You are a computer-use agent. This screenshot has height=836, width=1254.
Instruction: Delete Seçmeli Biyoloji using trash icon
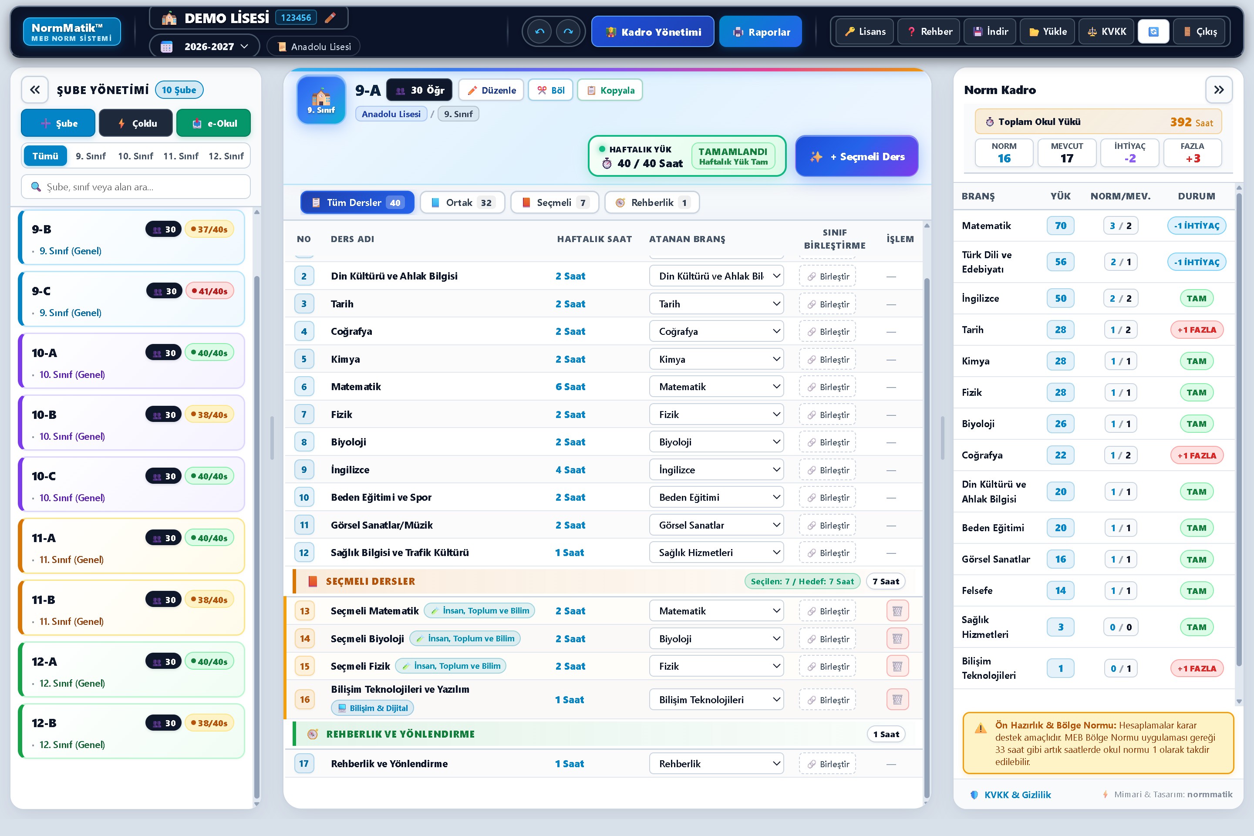pos(897,639)
